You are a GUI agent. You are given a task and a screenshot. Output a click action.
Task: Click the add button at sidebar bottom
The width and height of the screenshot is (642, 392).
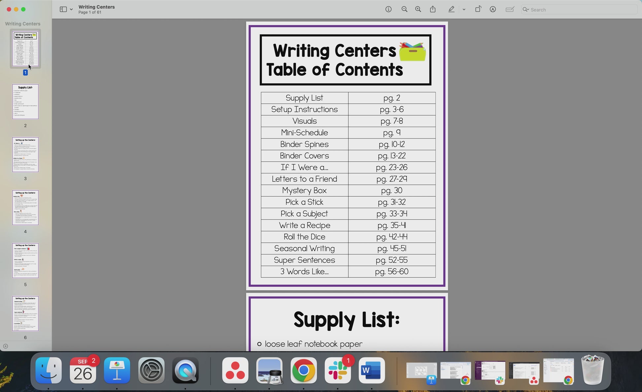coord(5,346)
